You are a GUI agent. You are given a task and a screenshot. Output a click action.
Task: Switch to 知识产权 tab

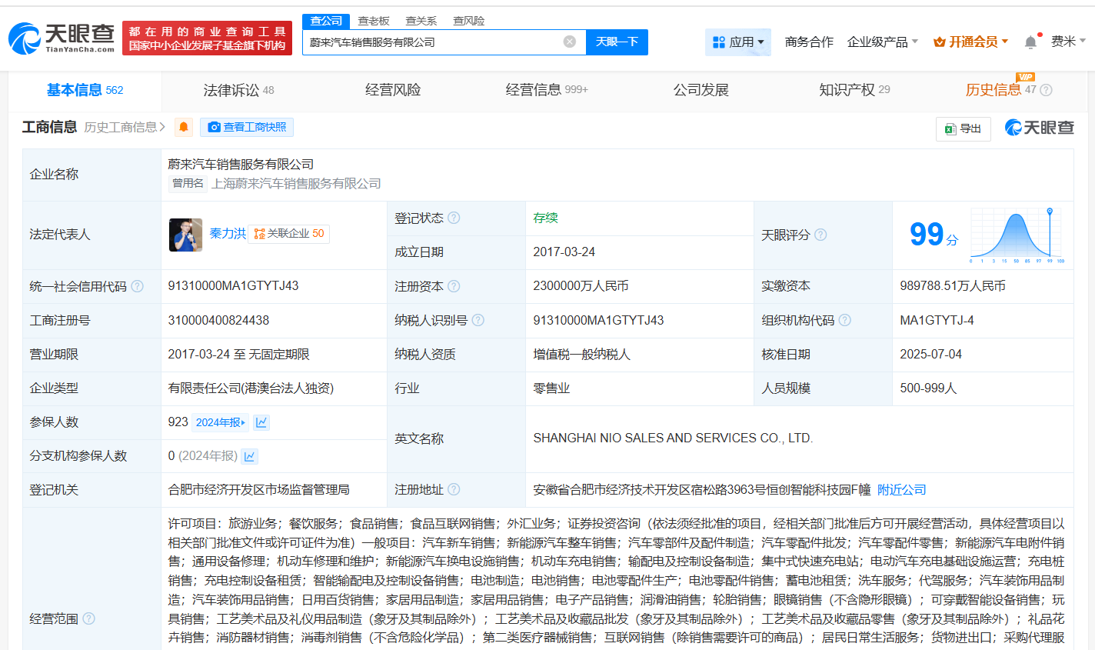click(x=854, y=90)
